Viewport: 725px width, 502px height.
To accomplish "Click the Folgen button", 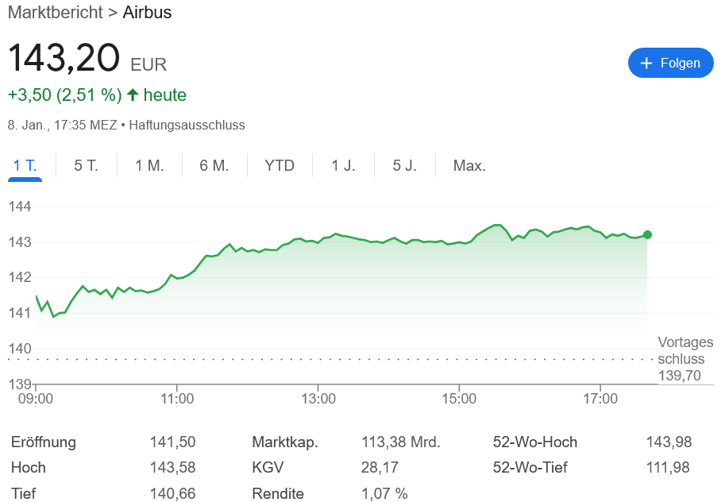I will click(670, 63).
